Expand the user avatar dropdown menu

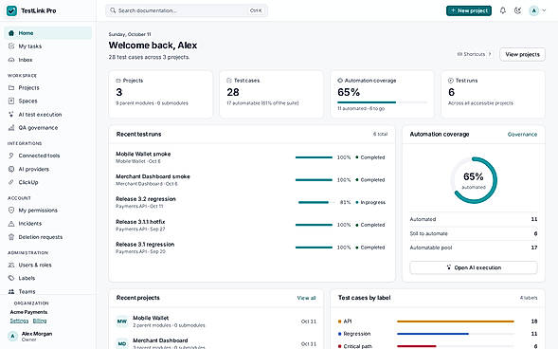[537, 10]
